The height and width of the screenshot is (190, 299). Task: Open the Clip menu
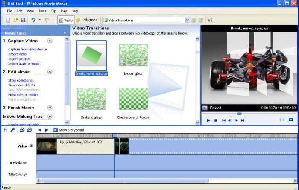click(53, 11)
